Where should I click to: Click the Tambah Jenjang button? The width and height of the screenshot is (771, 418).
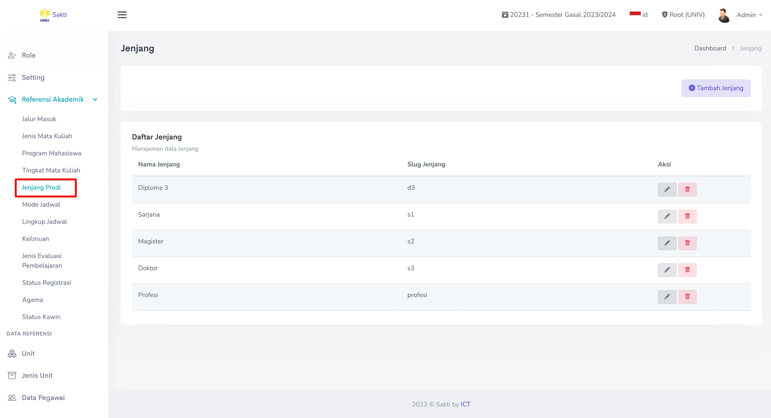tap(716, 88)
